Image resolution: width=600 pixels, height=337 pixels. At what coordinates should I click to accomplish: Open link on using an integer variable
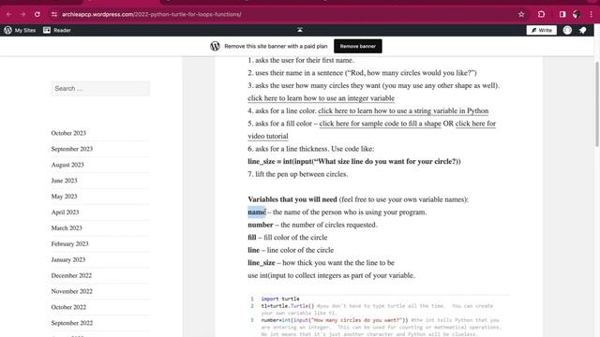coord(321,98)
